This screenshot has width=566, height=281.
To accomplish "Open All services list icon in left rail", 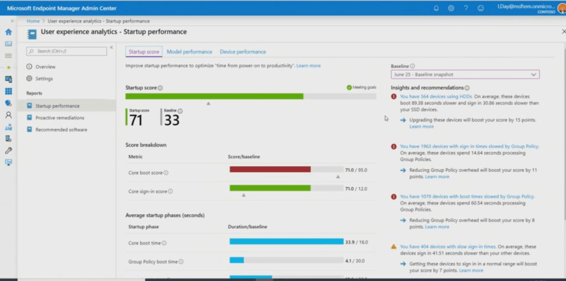I will coord(8,56).
